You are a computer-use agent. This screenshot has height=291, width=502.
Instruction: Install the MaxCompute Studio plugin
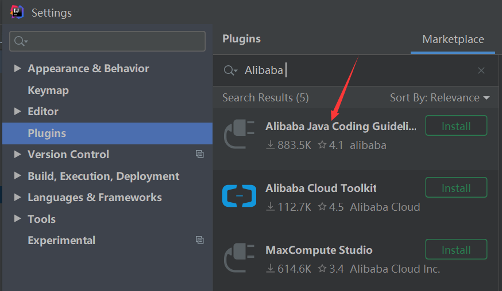point(456,250)
